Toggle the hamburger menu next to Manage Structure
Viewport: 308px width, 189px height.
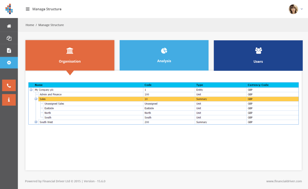tap(28, 9)
